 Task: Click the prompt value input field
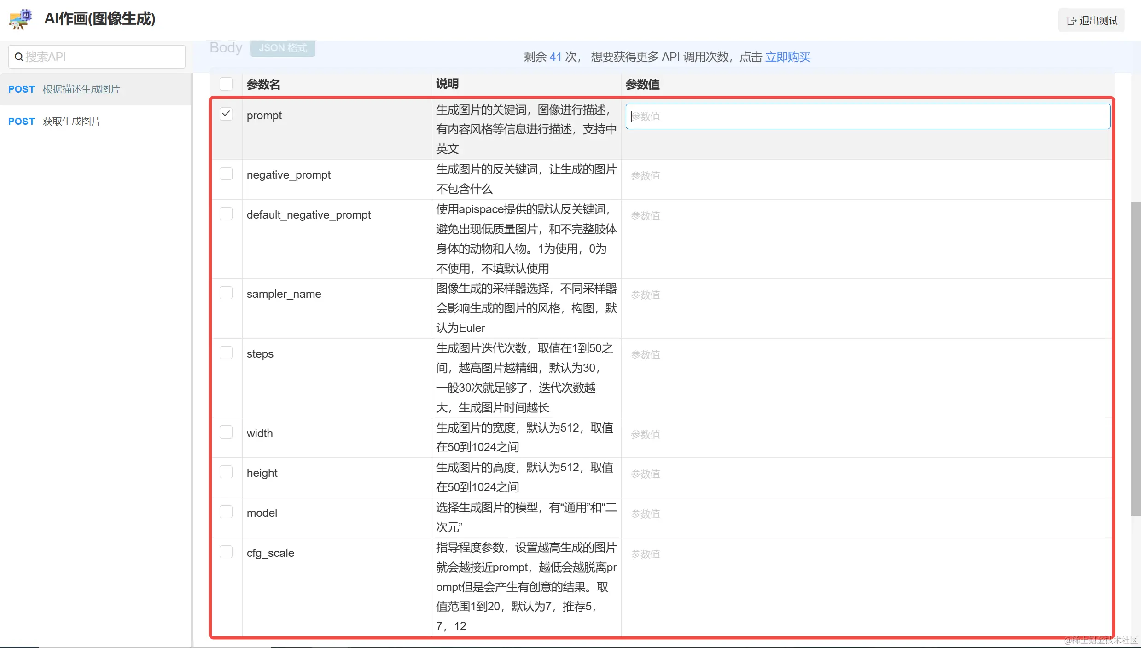click(867, 116)
